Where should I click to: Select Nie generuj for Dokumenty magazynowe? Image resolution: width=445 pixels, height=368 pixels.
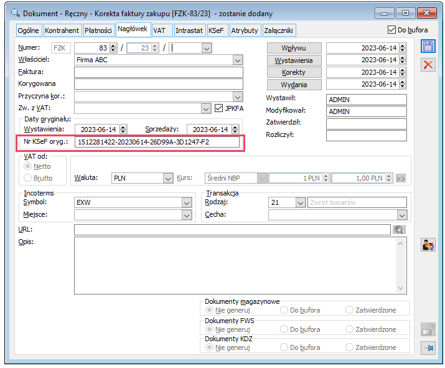[209, 310]
